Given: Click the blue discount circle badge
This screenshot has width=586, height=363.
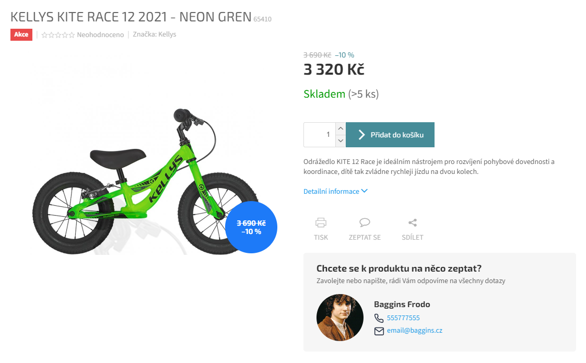Looking at the screenshot, I should pyautogui.click(x=251, y=227).
